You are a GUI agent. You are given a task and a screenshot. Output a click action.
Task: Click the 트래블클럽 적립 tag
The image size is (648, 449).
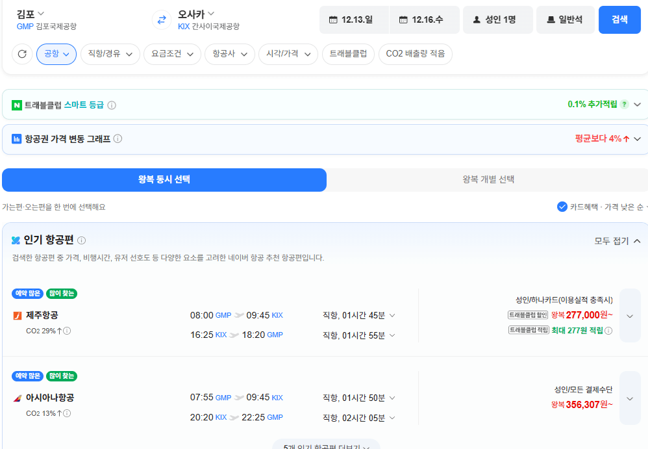(529, 330)
